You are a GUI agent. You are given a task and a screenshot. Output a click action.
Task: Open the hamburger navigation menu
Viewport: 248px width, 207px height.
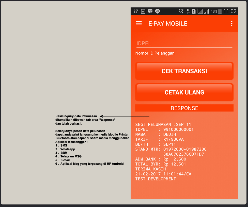pyautogui.click(x=139, y=23)
